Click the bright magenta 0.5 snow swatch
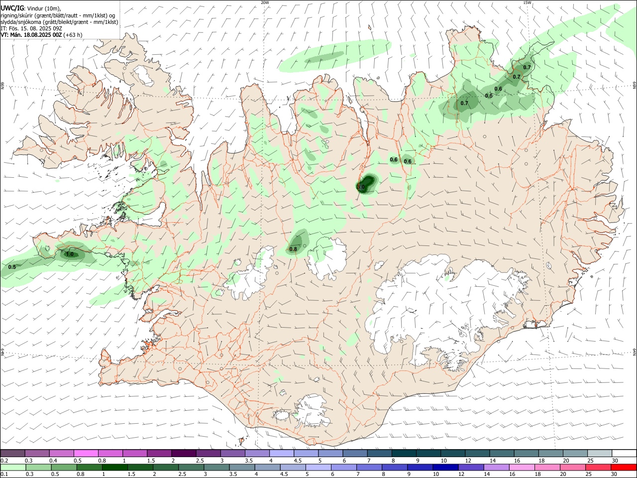The width and height of the screenshot is (637, 478). 86,453
